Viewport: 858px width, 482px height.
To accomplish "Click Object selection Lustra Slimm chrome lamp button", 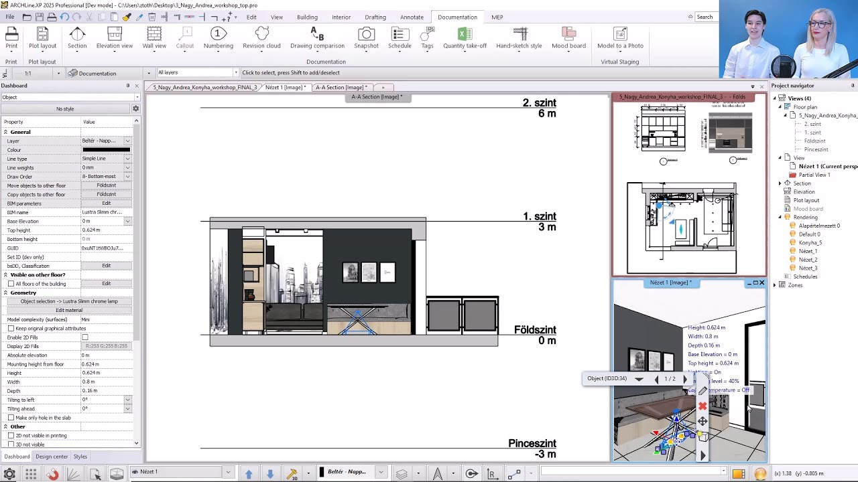I will click(69, 301).
